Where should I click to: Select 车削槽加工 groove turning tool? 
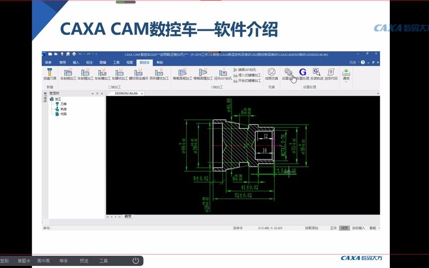pos(103,74)
